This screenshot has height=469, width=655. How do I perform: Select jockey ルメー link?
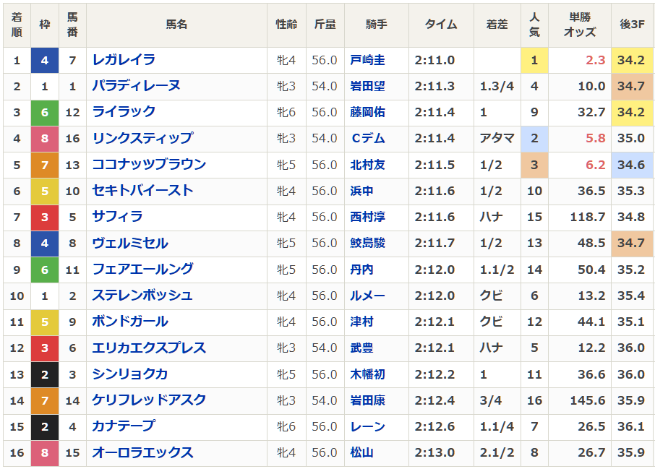[367, 296]
